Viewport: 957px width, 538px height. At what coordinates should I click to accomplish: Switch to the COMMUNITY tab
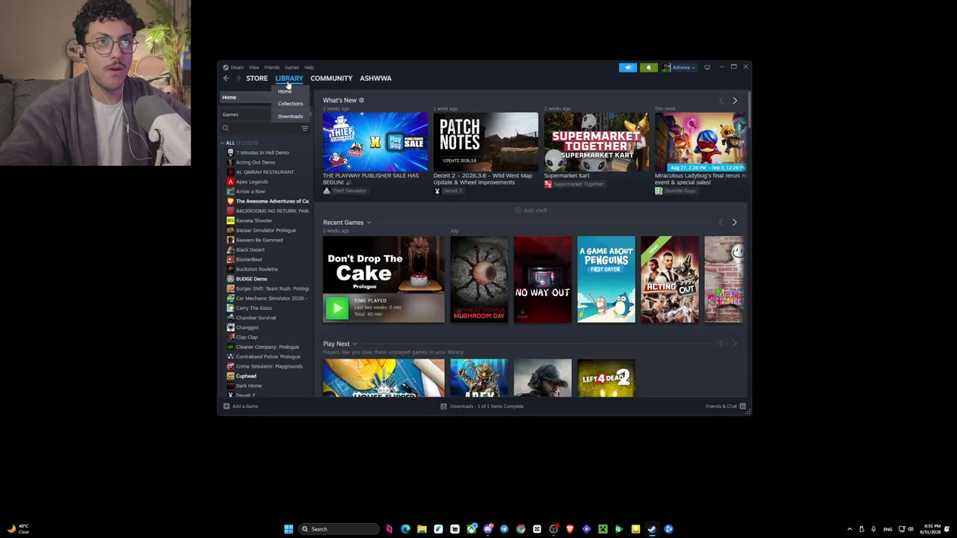(331, 78)
